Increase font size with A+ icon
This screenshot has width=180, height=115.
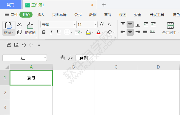[x=102, y=24]
